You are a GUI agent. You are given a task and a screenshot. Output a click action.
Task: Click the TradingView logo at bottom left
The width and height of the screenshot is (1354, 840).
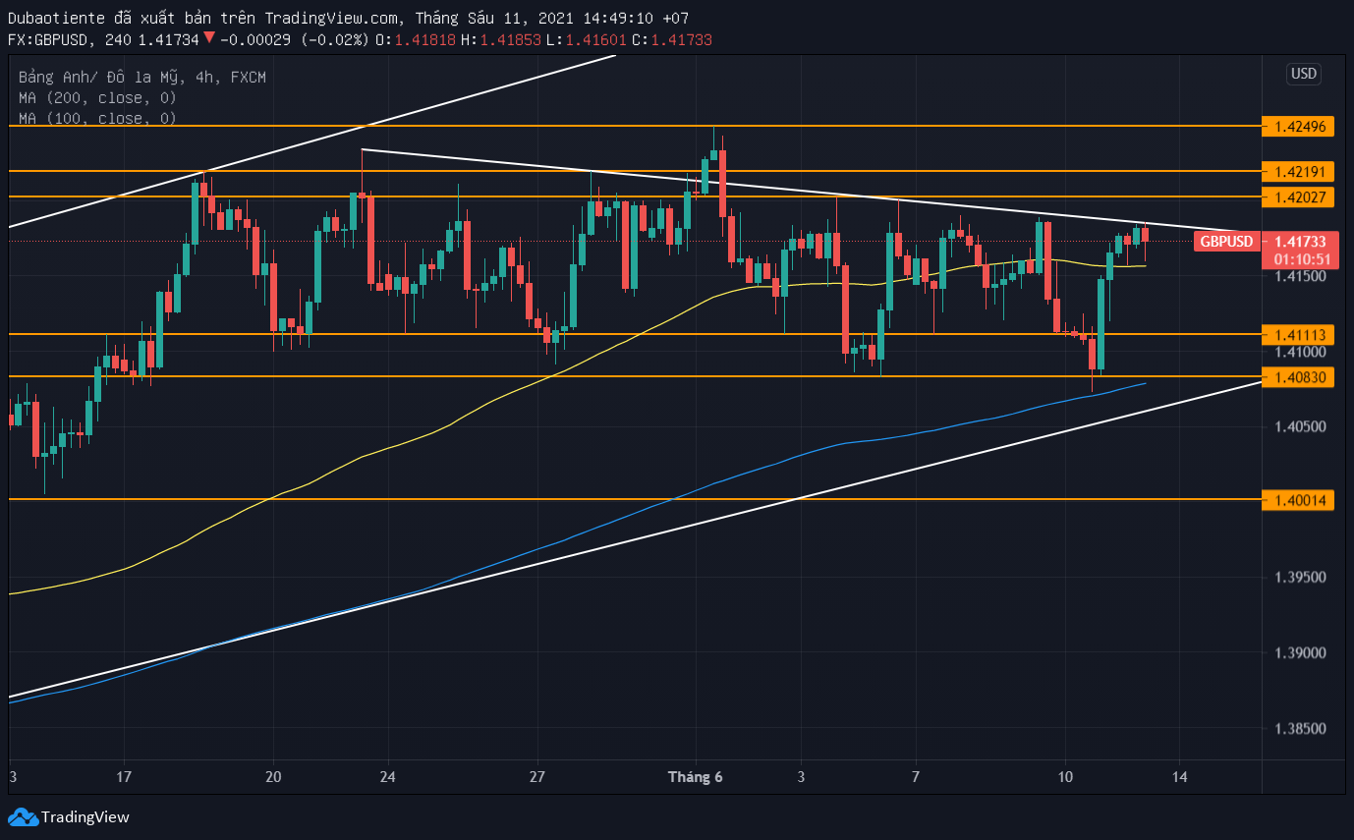click(69, 816)
